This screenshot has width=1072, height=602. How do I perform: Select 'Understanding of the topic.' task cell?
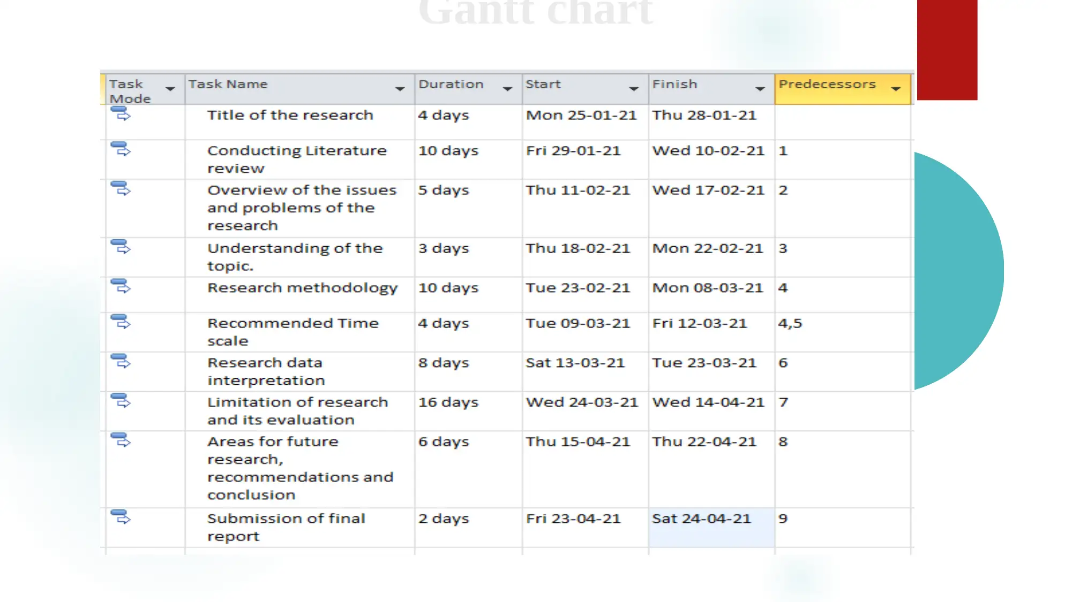tap(299, 257)
